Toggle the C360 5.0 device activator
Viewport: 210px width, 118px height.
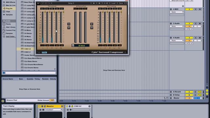pos(67,106)
